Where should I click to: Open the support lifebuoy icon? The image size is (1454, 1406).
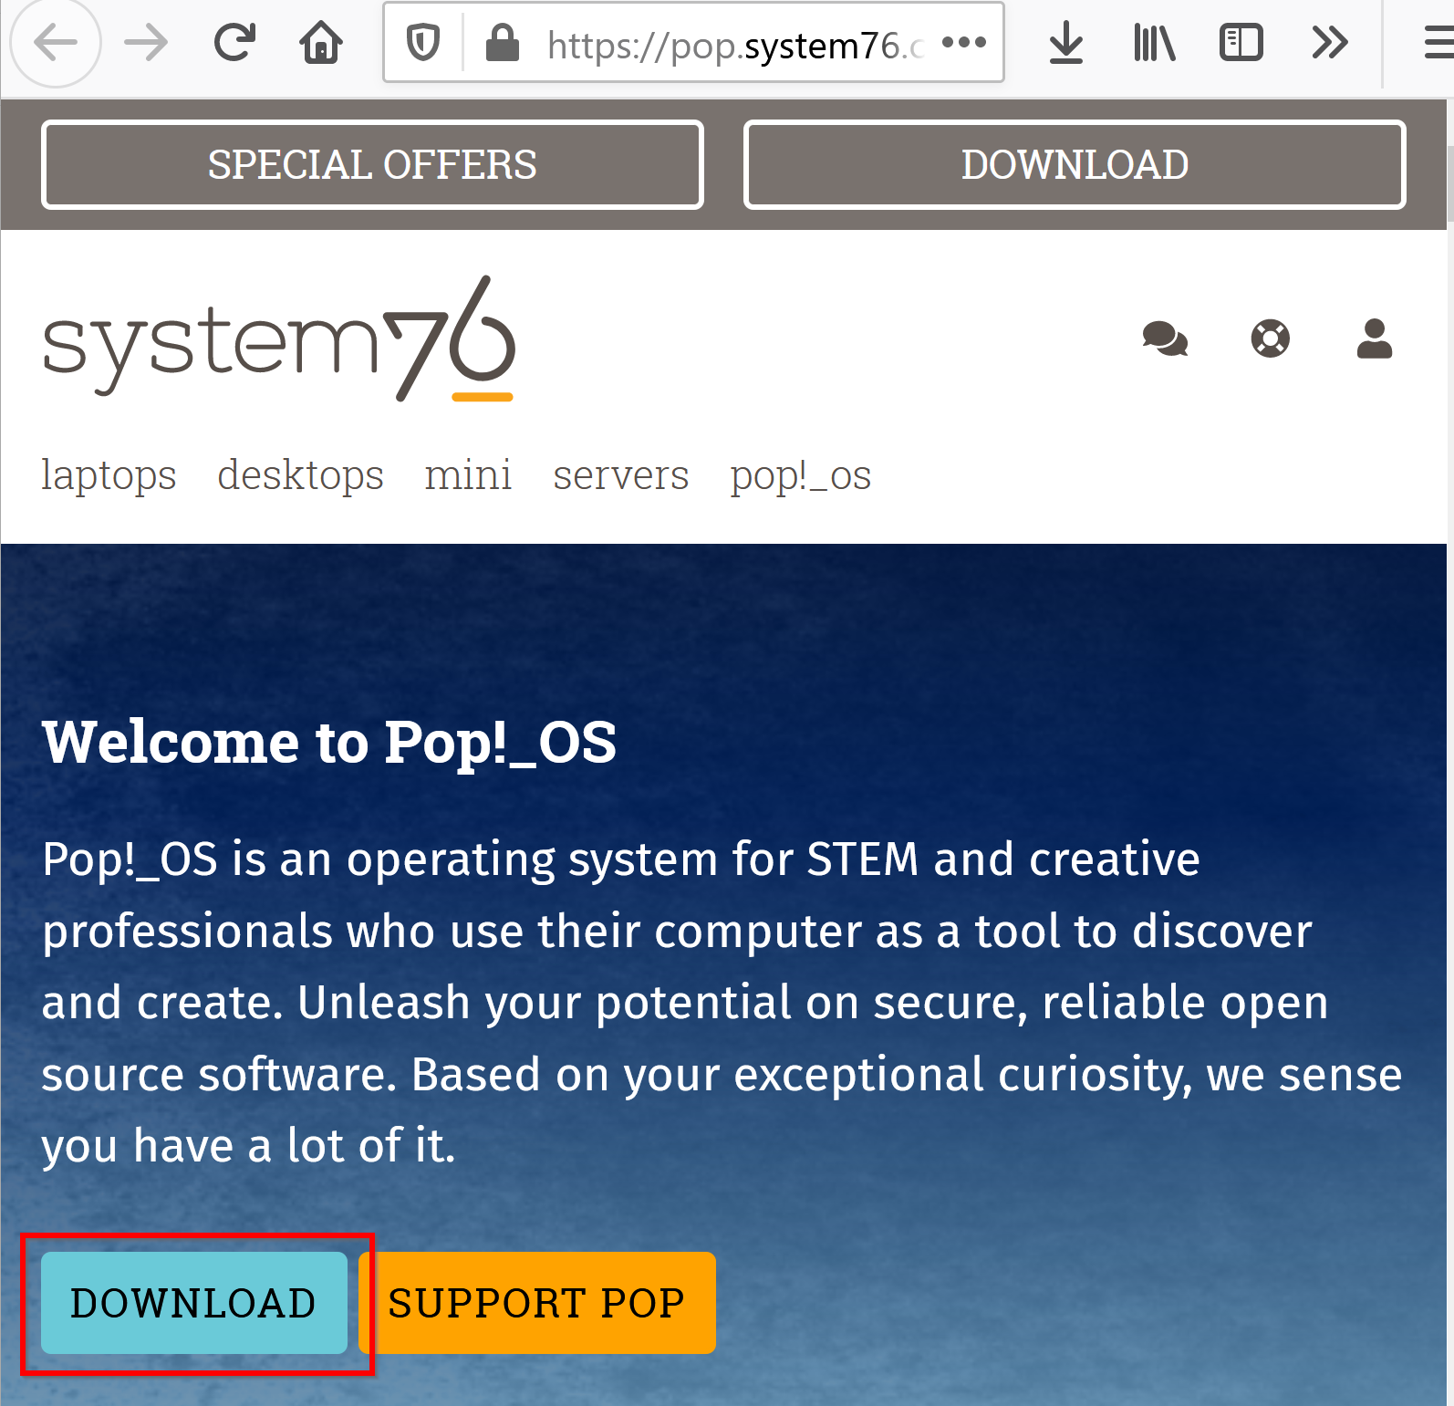[1270, 338]
